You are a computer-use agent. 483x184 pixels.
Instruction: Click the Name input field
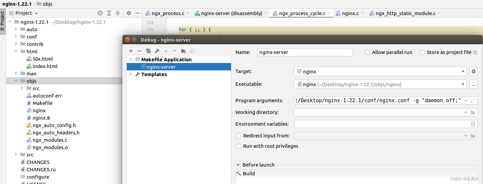coord(305,52)
